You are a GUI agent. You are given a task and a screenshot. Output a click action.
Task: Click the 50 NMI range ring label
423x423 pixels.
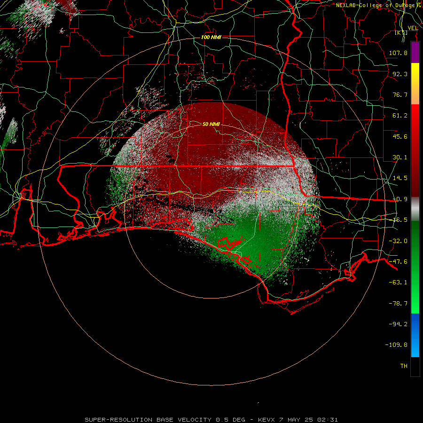211,124
